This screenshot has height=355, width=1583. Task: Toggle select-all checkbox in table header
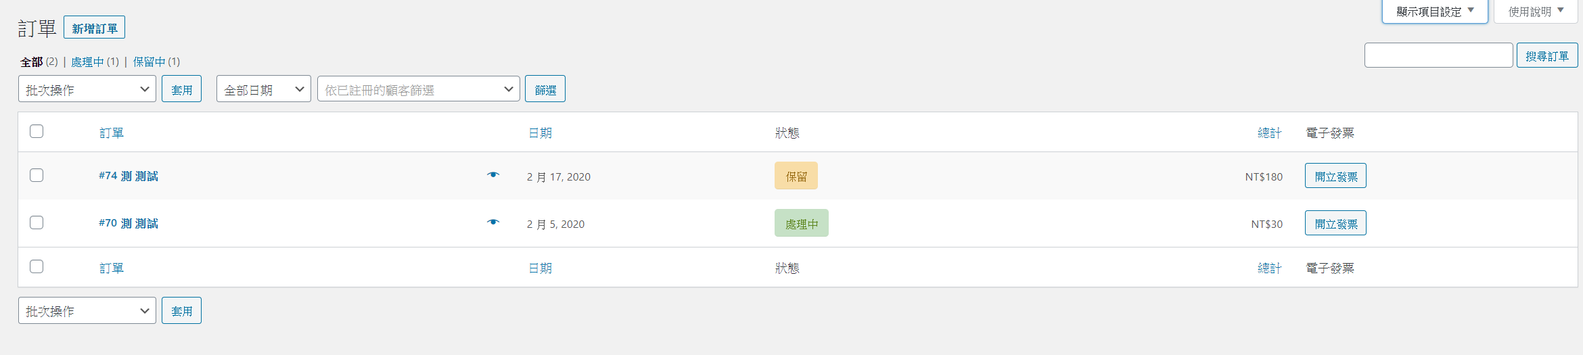point(37,131)
